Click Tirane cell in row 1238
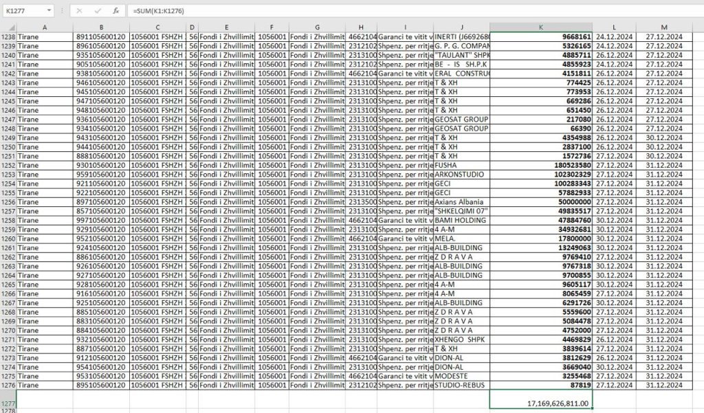This screenshot has height=413, width=704. pyautogui.click(x=45, y=37)
